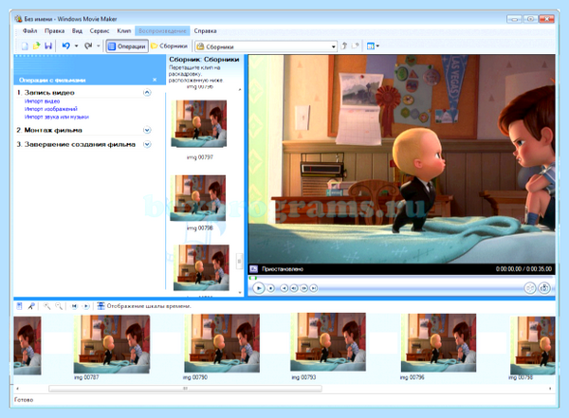This screenshot has height=418, width=569.
Task: Play the preview video
Action: click(x=258, y=288)
